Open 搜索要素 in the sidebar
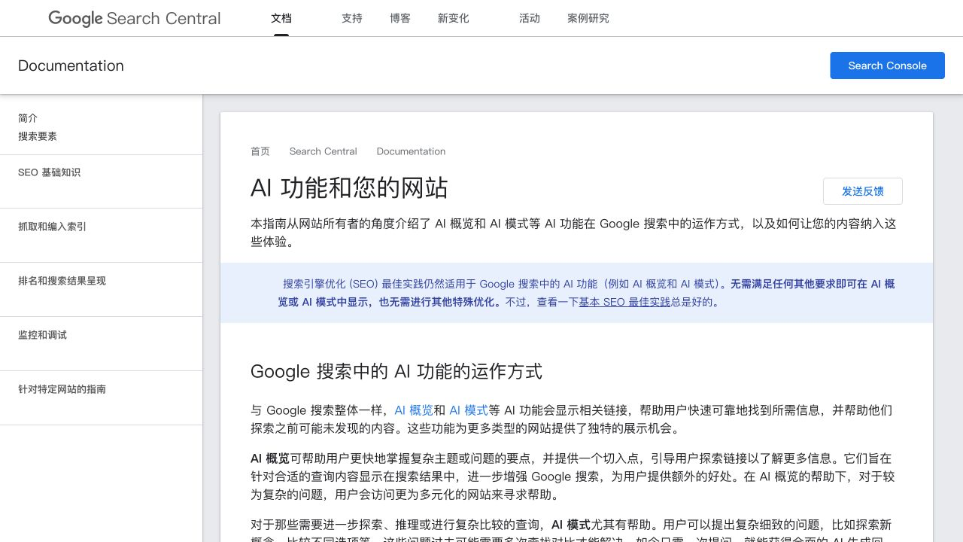 pos(38,136)
